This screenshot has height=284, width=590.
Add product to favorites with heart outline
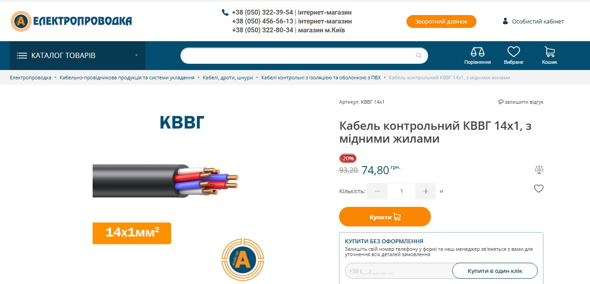coord(539,189)
